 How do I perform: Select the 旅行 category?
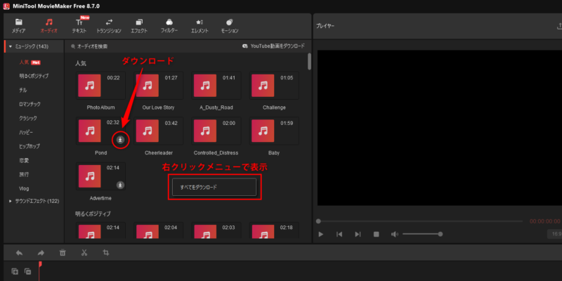[24, 174]
